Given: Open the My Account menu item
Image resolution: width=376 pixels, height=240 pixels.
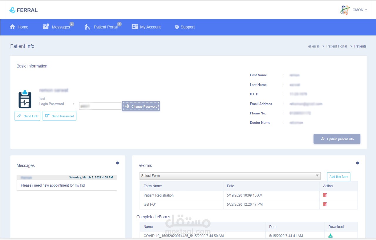Looking at the screenshot, I should tap(146, 27).
